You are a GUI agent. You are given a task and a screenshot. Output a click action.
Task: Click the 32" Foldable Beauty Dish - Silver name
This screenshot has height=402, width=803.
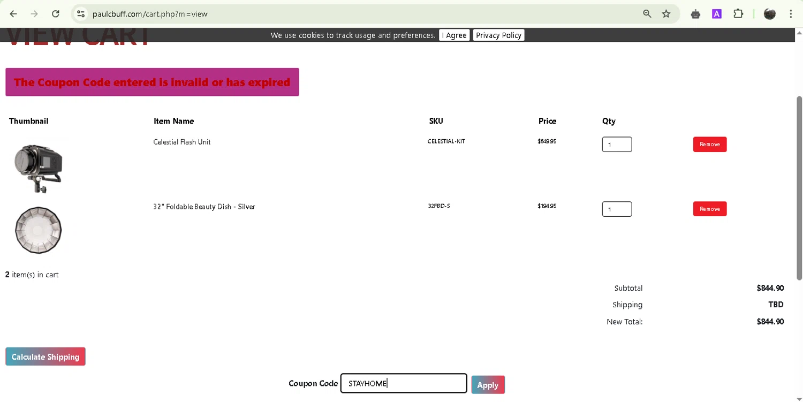[204, 207]
